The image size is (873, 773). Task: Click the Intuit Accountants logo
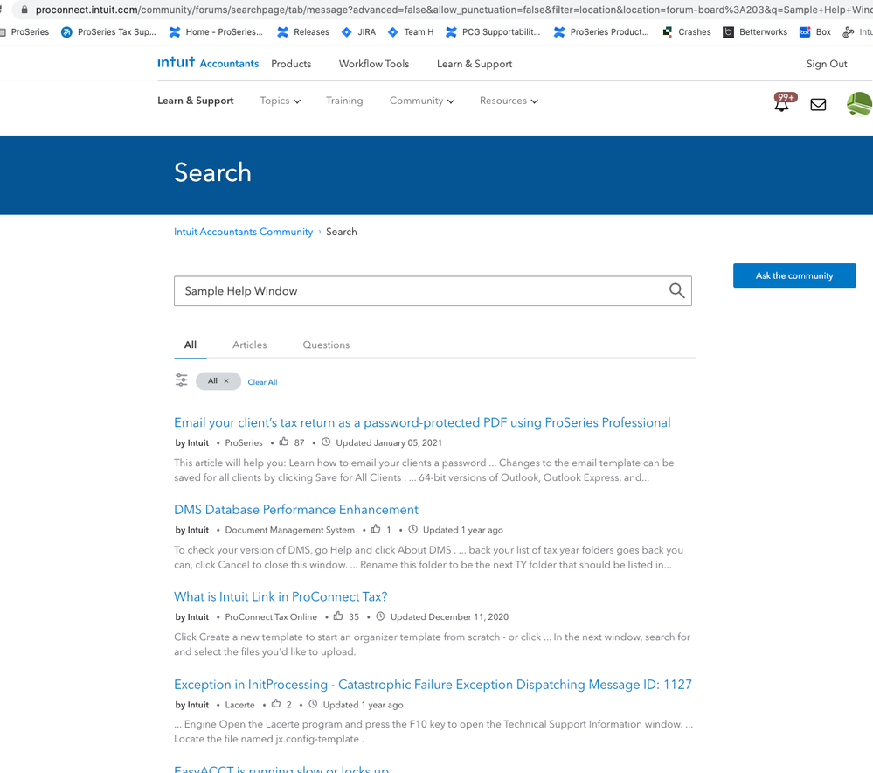tap(208, 64)
